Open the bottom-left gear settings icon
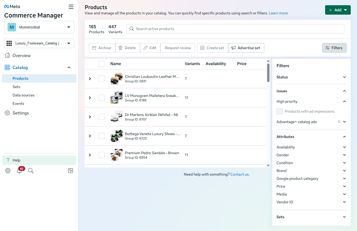Image resolution: width=357 pixels, height=231 pixels. tap(8, 171)
